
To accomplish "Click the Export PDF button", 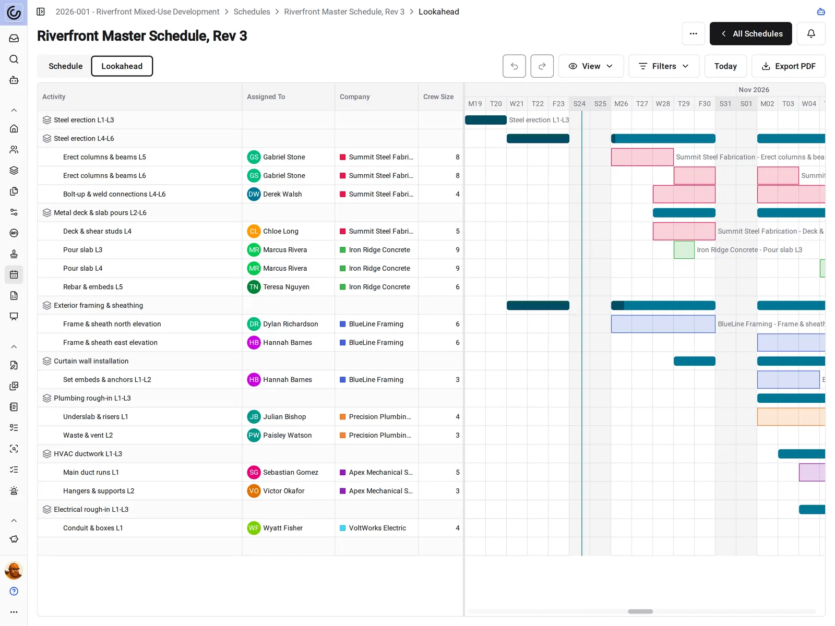I will [x=788, y=66].
